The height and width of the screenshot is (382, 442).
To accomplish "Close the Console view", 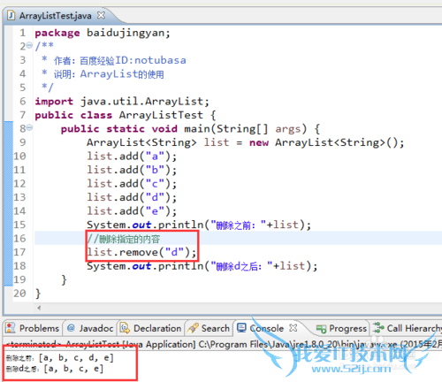I will click(293, 328).
